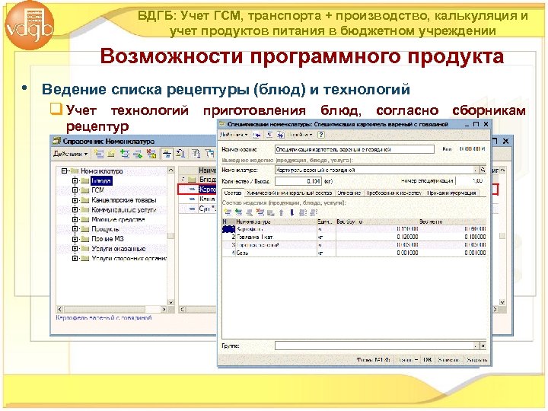
Task: Select the highlighted Карто… row in list
Action: (x=197, y=189)
